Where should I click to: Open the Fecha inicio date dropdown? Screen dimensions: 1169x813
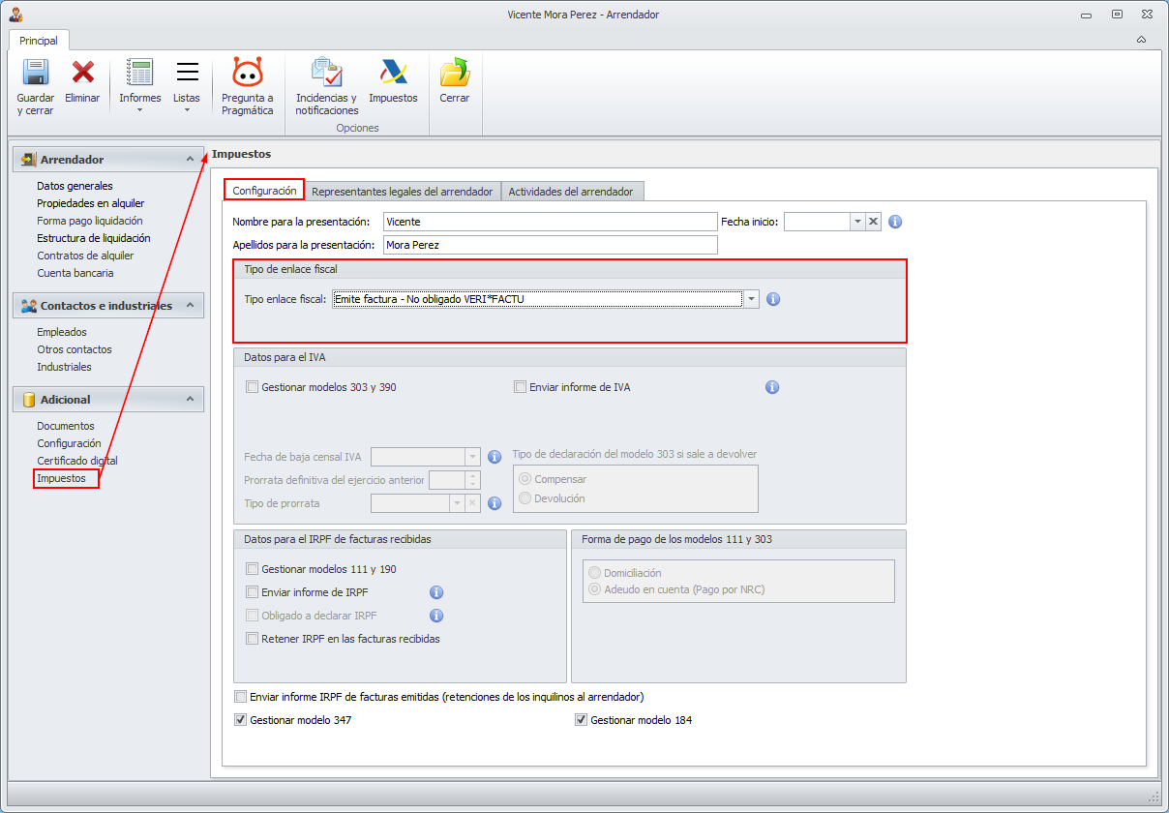point(856,222)
